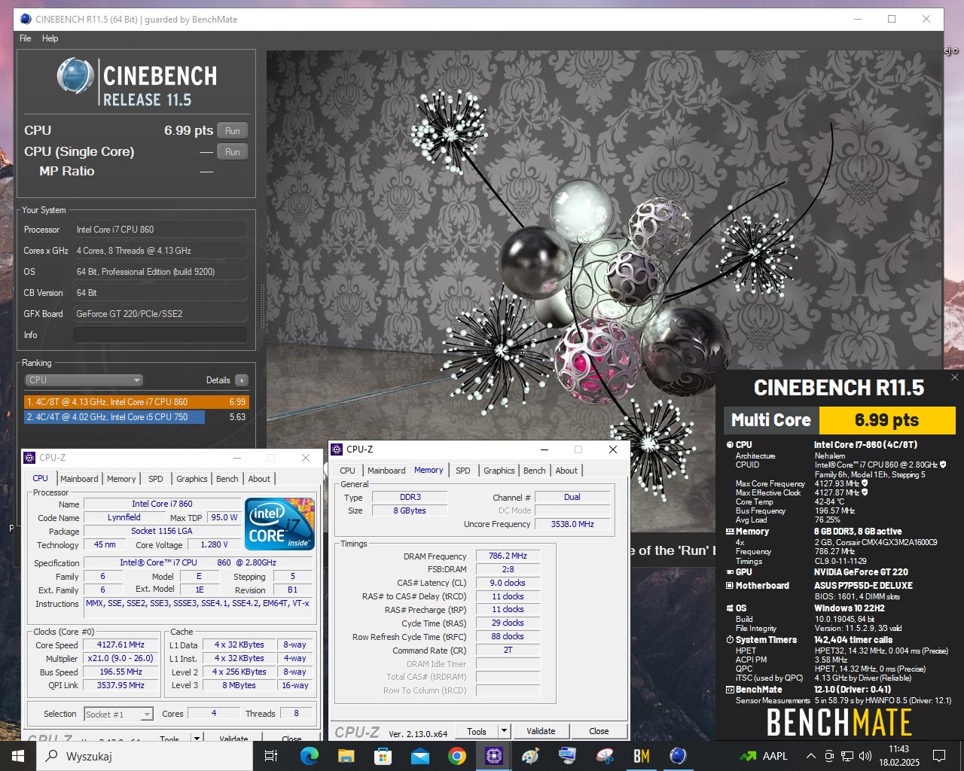Open Graphics tab in right CPU-Z window
The height and width of the screenshot is (771, 964).
pos(499,471)
